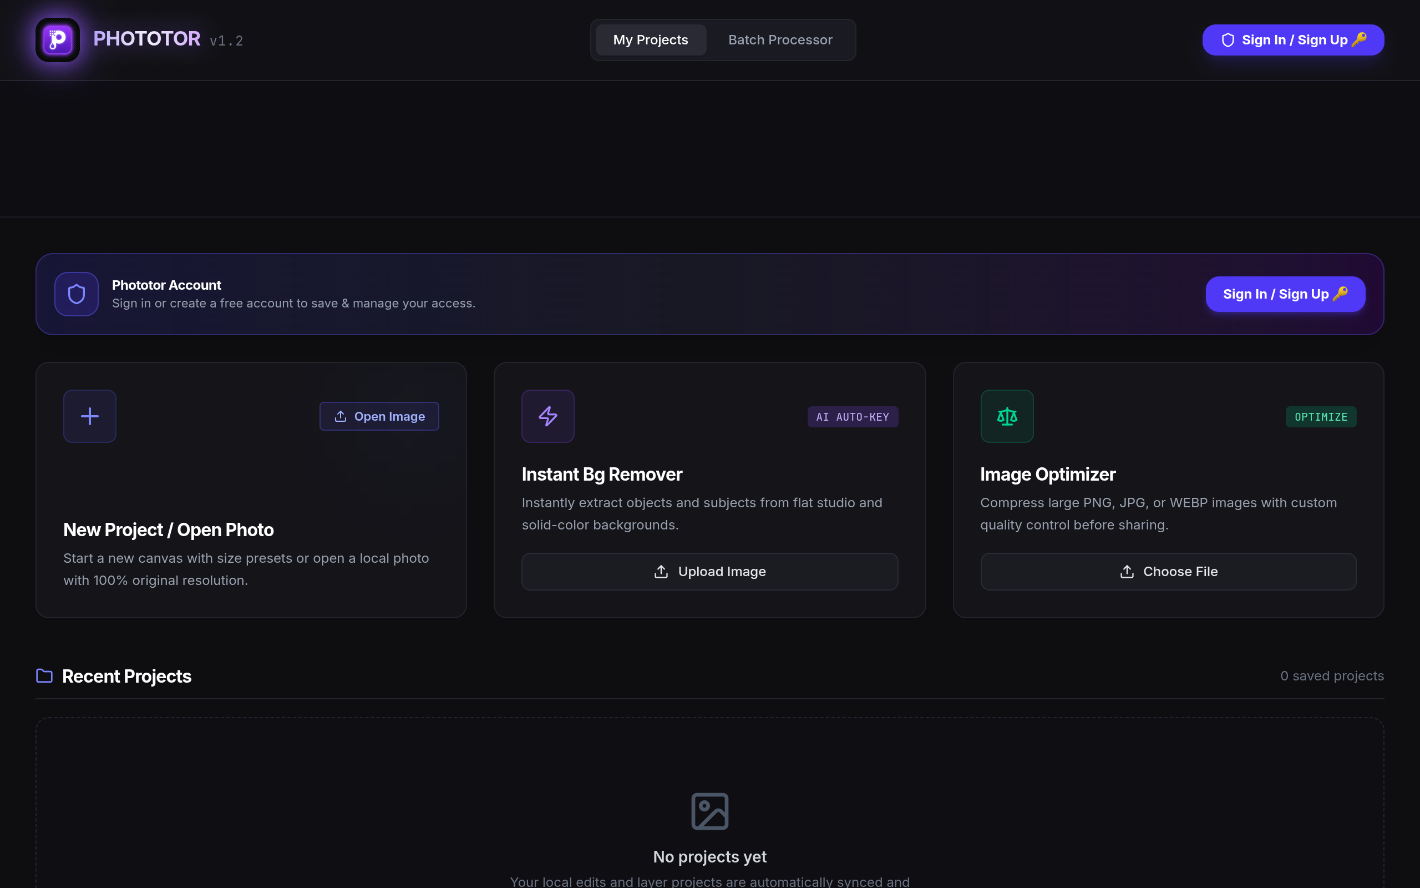Viewport: 1420px width, 888px height.
Task: Click the OPTIMIZE badge
Action: pos(1321,417)
